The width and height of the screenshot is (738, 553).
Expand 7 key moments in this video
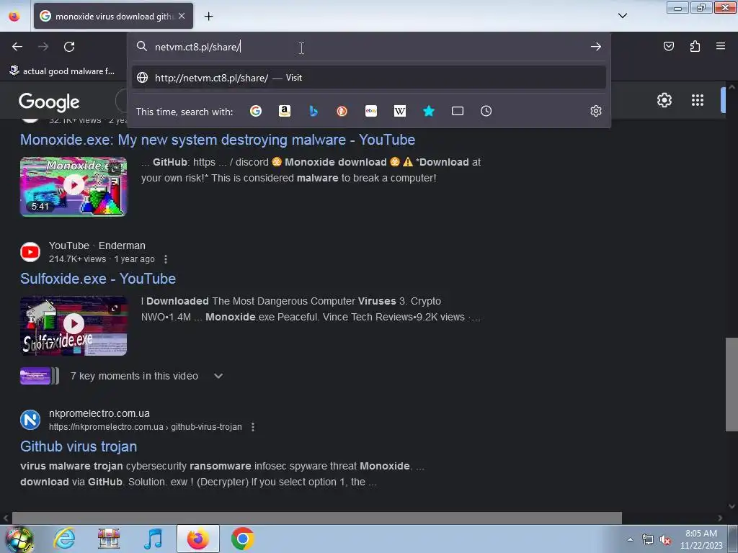coord(218,376)
